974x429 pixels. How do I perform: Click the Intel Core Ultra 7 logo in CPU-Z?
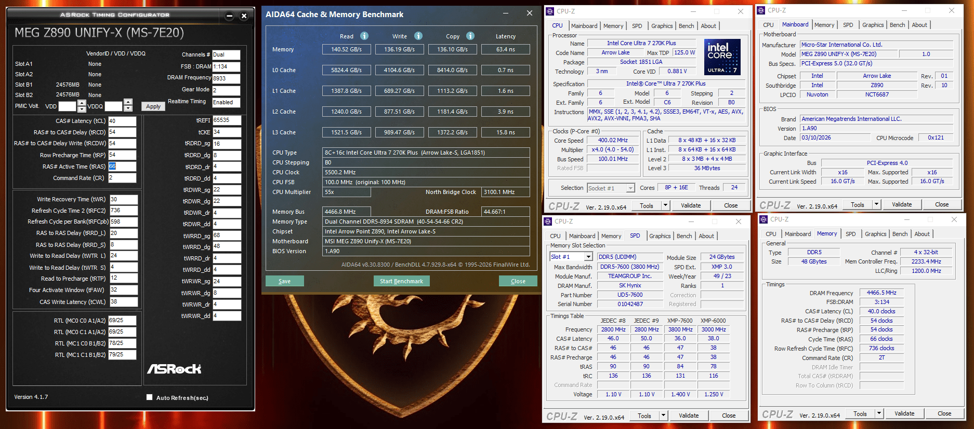(722, 57)
